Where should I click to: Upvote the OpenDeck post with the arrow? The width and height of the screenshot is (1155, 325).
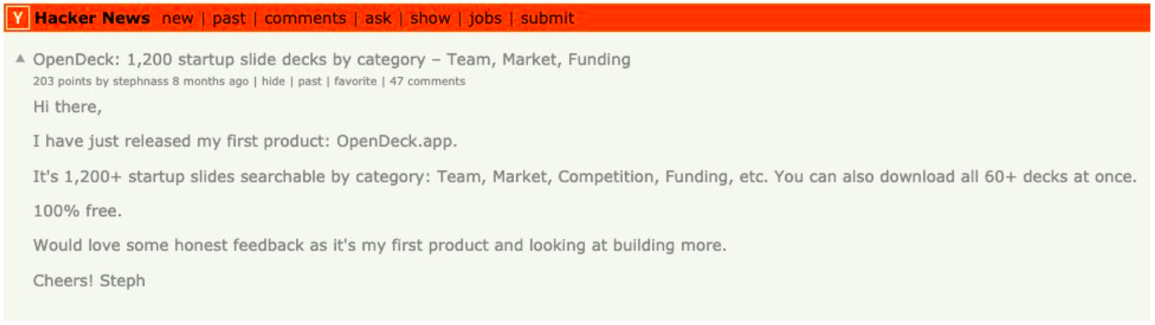21,59
